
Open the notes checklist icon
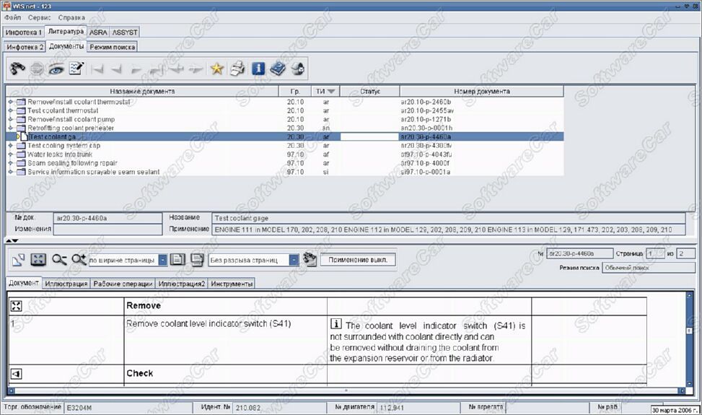click(x=76, y=69)
